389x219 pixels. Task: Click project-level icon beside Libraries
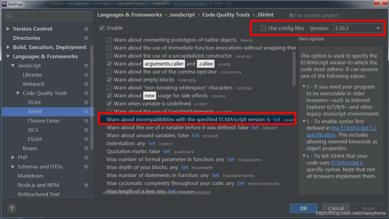(x=86, y=75)
